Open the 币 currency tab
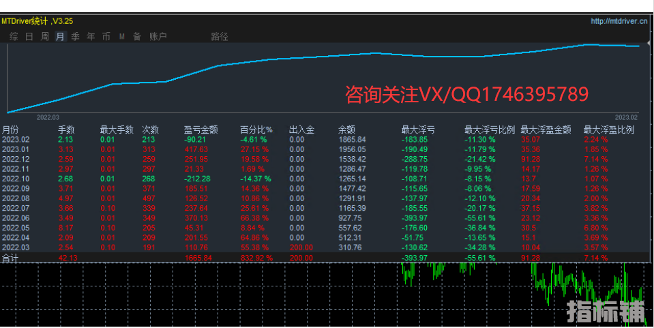The height and width of the screenshot is (328, 654). point(106,36)
